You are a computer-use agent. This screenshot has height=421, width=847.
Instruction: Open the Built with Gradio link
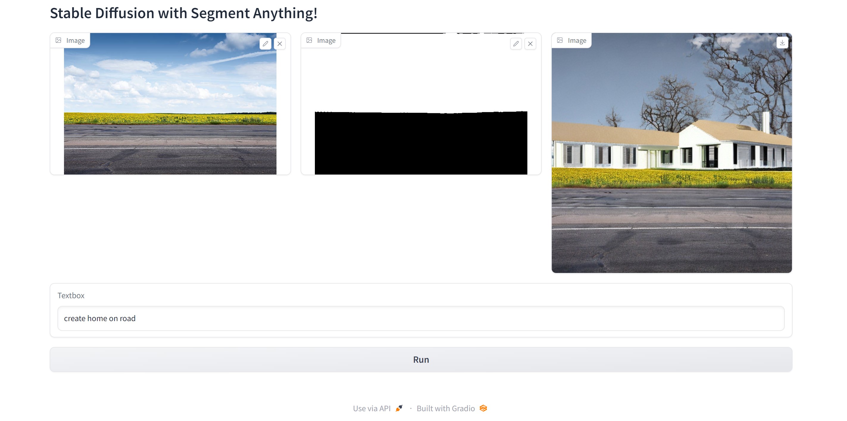[x=446, y=408]
